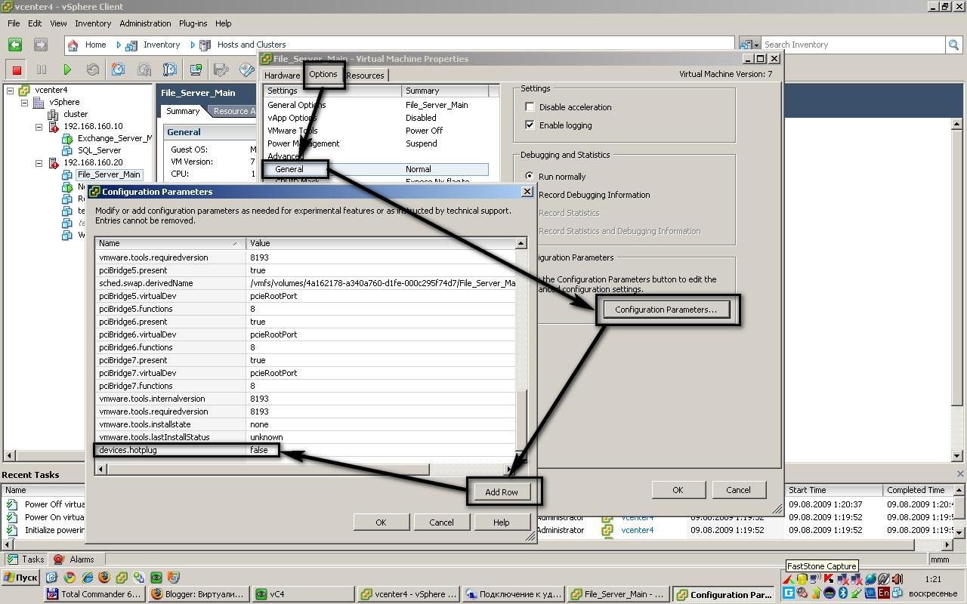Click the En language indicator in tray
Image resolution: width=967 pixels, height=604 pixels.
883,593
